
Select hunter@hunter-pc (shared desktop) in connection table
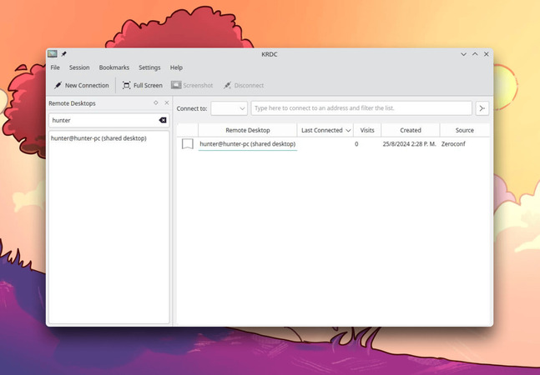pos(248,144)
